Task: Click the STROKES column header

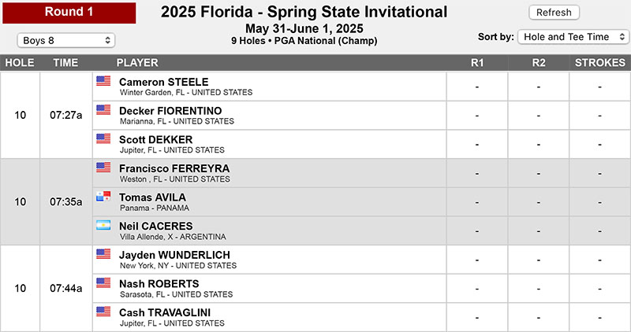Action: (x=600, y=63)
